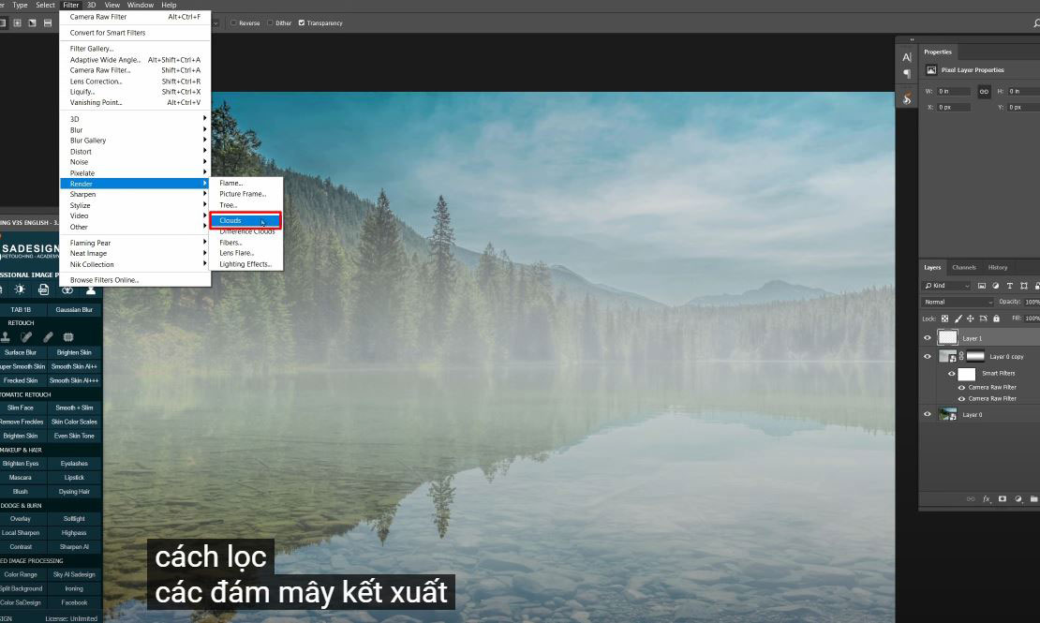Click the link width and height icon

click(985, 91)
